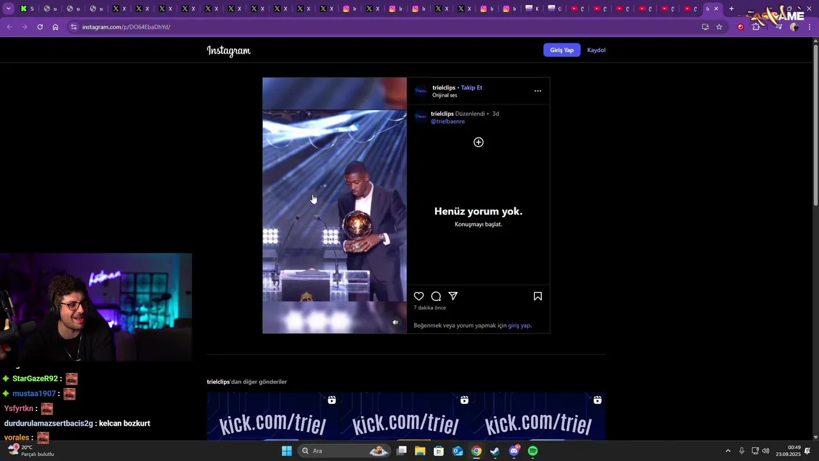Open notifications bell on the taskbar
The image size is (819, 461).
pos(807,451)
